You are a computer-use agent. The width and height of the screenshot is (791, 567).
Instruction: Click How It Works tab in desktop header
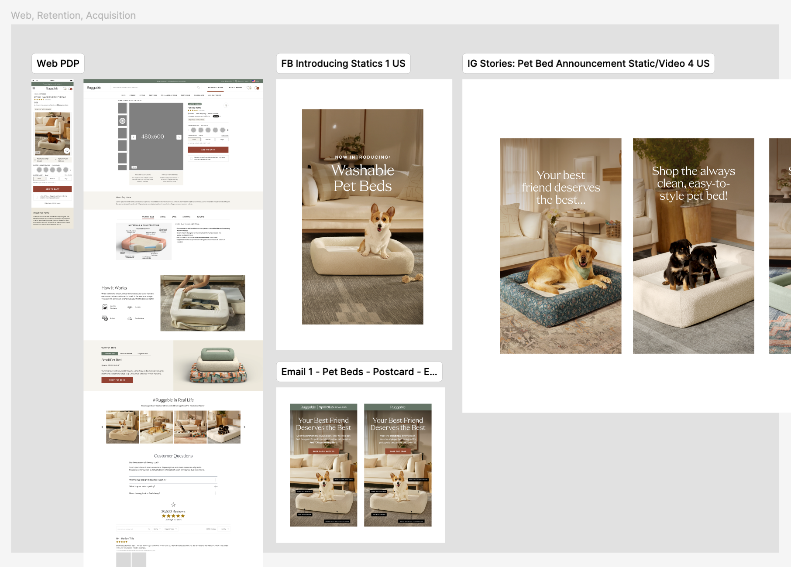click(236, 88)
